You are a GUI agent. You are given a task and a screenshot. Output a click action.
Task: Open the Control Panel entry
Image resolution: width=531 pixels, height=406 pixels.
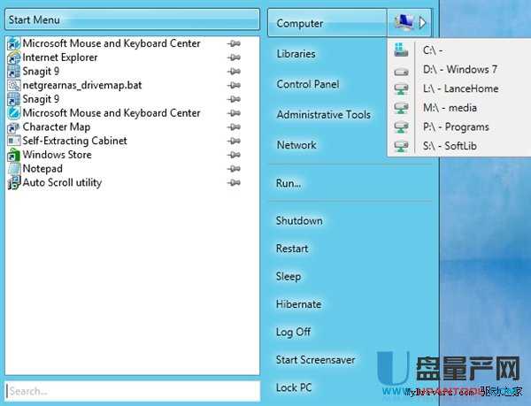click(307, 84)
